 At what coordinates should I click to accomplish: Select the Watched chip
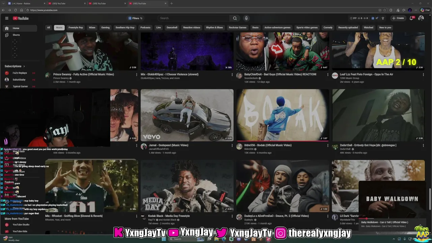(369, 28)
